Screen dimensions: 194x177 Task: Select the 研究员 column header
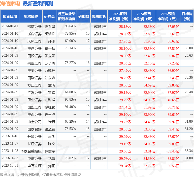pos(49,16)
